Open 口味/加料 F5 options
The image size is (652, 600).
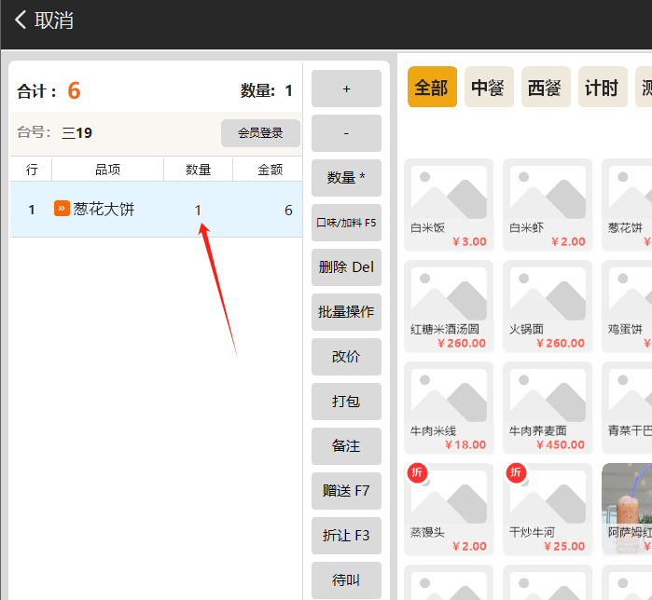pyautogui.click(x=346, y=223)
